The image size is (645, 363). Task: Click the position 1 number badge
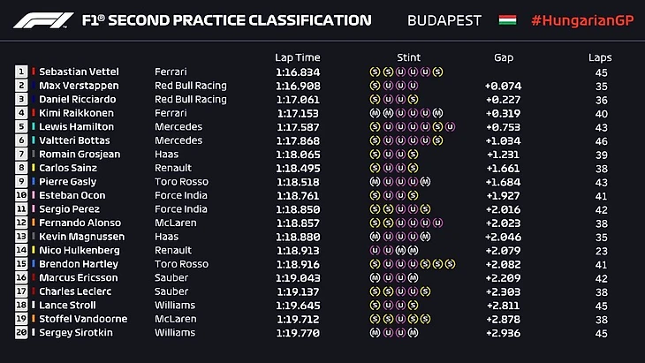click(20, 72)
